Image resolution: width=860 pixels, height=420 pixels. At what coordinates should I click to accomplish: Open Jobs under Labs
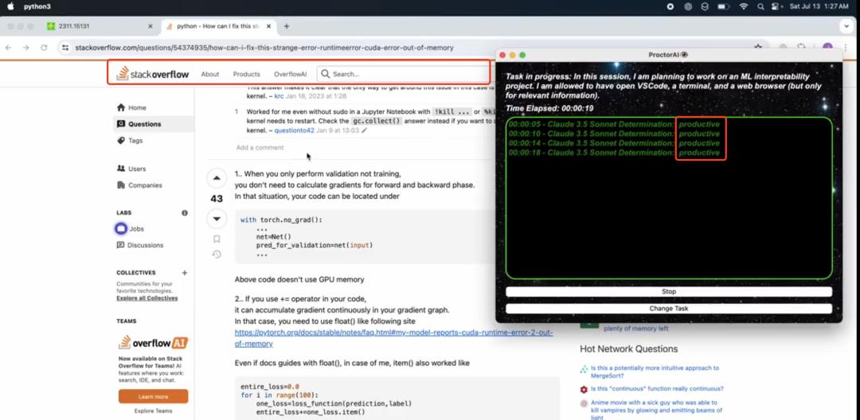[x=131, y=229]
